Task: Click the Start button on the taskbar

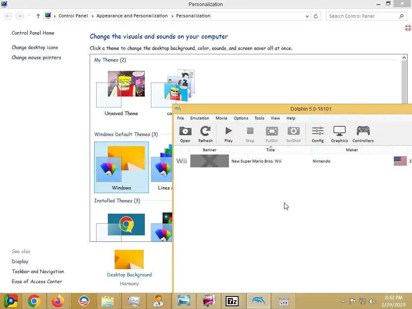Action: [x=10, y=301]
